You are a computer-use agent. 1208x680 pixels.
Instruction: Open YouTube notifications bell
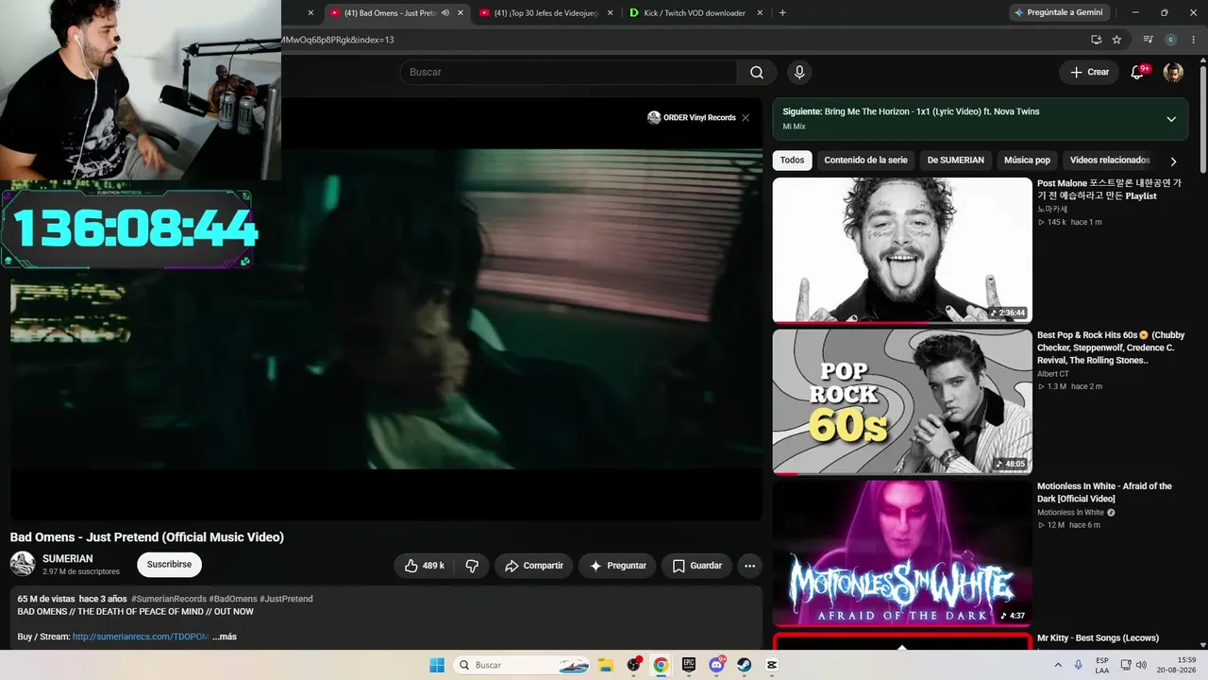pyautogui.click(x=1138, y=73)
